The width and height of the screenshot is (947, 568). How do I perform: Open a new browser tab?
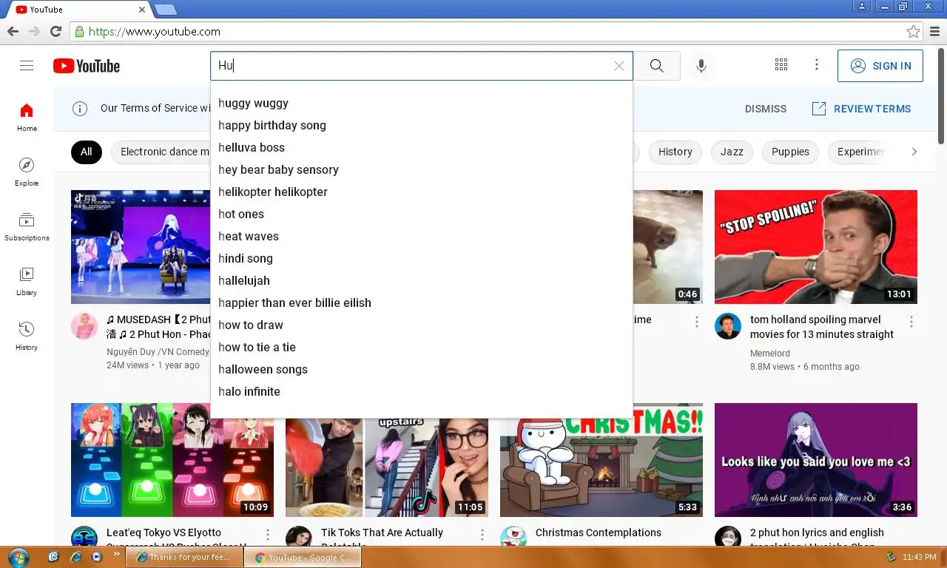tap(165, 10)
